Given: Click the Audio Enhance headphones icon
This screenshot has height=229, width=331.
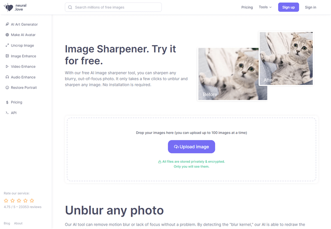Looking at the screenshot, I should (7, 77).
